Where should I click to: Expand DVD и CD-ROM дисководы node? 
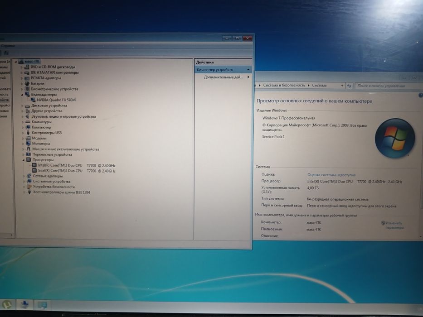pyautogui.click(x=22, y=67)
